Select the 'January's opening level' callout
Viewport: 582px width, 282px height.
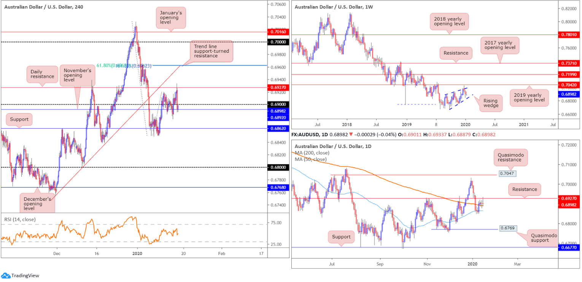171,17
